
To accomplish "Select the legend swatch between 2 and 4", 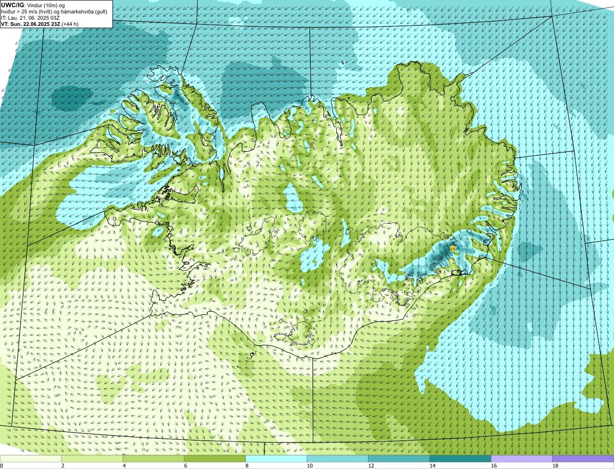I will point(92,458).
